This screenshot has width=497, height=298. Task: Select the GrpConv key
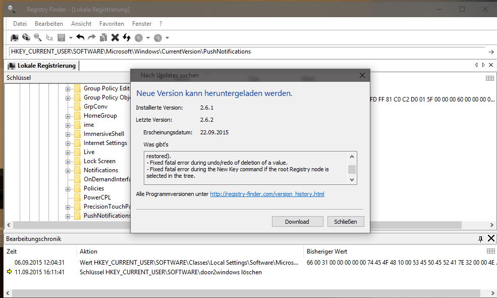(95, 107)
